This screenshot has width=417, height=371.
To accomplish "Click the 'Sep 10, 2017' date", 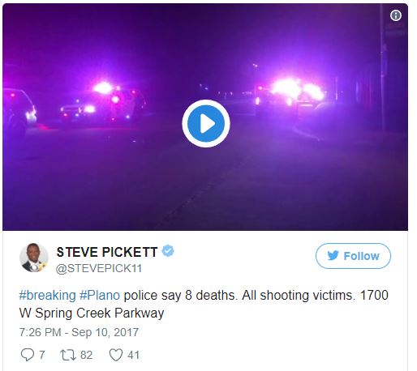I will click(105, 332).
